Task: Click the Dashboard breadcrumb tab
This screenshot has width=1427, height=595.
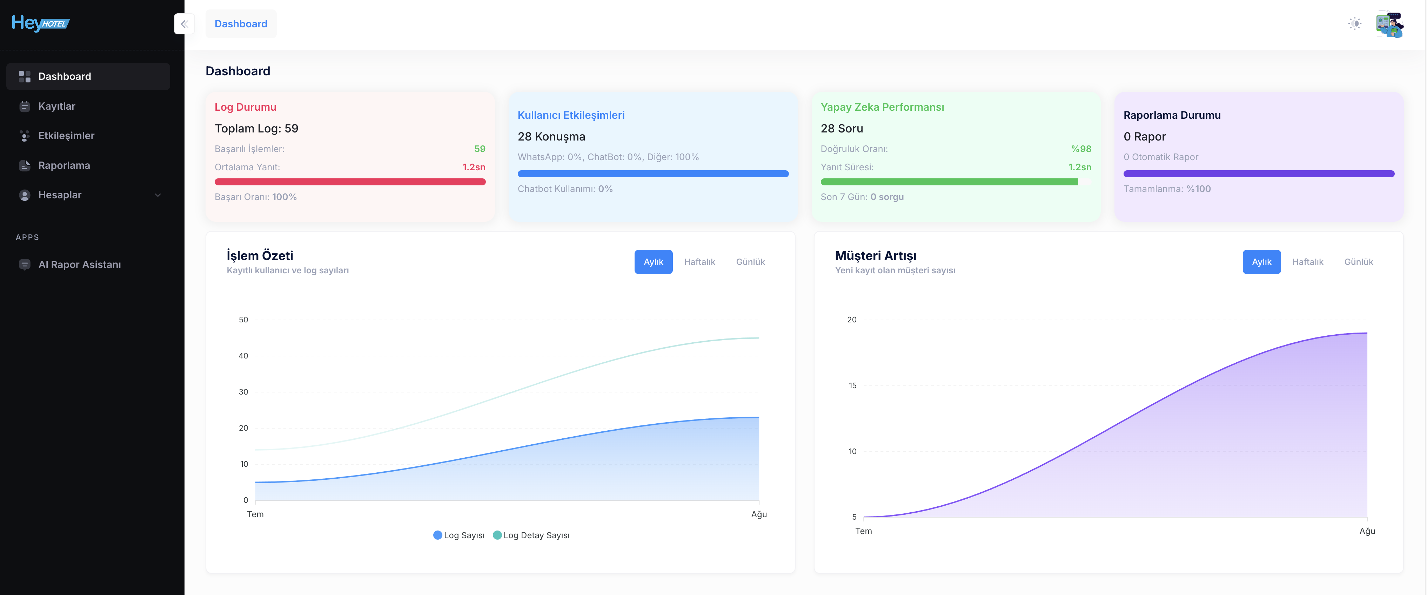Action: click(x=241, y=24)
